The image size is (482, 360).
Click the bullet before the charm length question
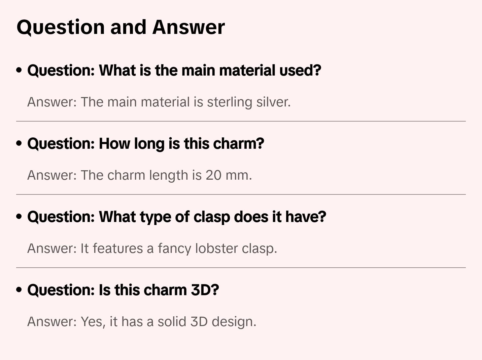pos(19,143)
